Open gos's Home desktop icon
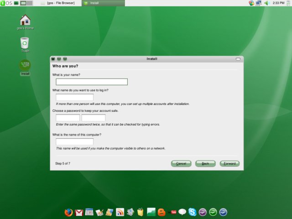Screen dimensions: 292x219 point(25,22)
